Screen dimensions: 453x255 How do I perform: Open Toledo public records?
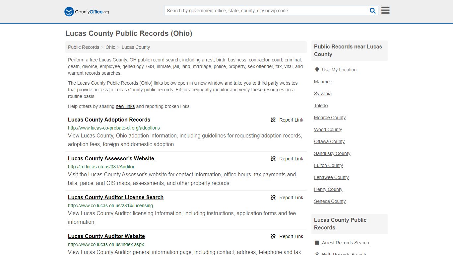(x=321, y=106)
